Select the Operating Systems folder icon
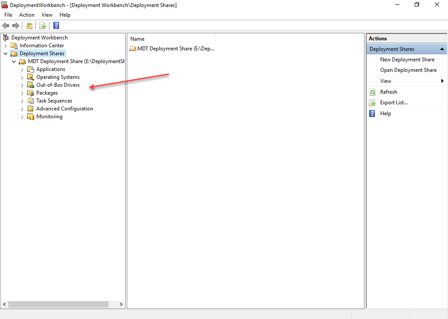Viewport: 448px width, 319px height. [x=30, y=77]
